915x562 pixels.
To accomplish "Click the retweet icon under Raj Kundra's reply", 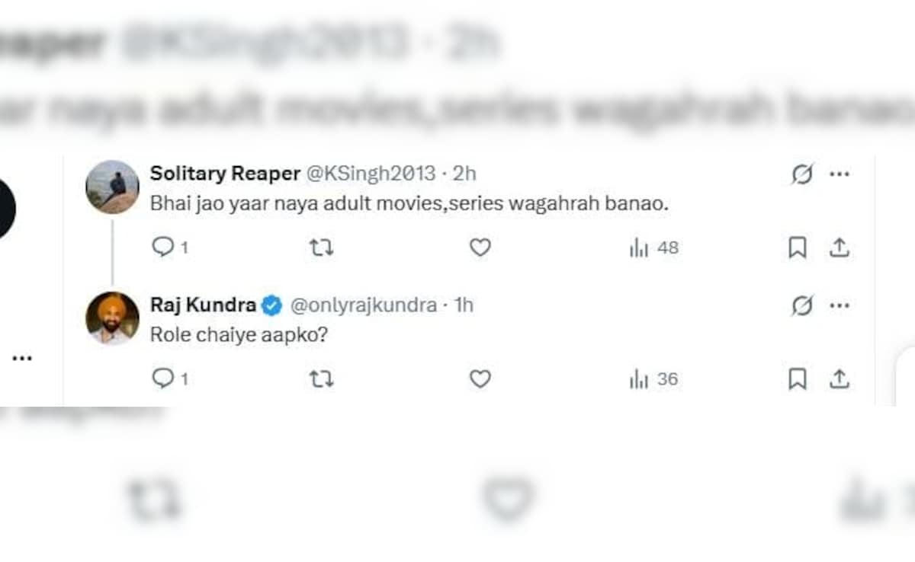I will [x=321, y=378].
